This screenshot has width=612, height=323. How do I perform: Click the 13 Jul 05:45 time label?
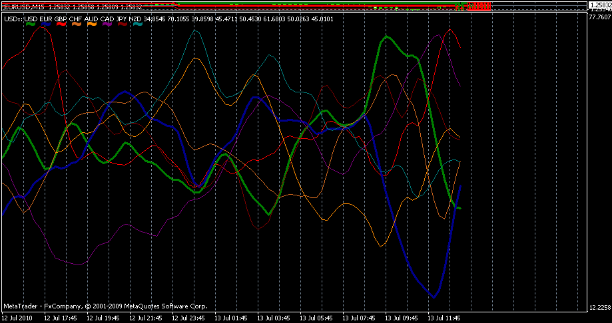(x=316, y=318)
